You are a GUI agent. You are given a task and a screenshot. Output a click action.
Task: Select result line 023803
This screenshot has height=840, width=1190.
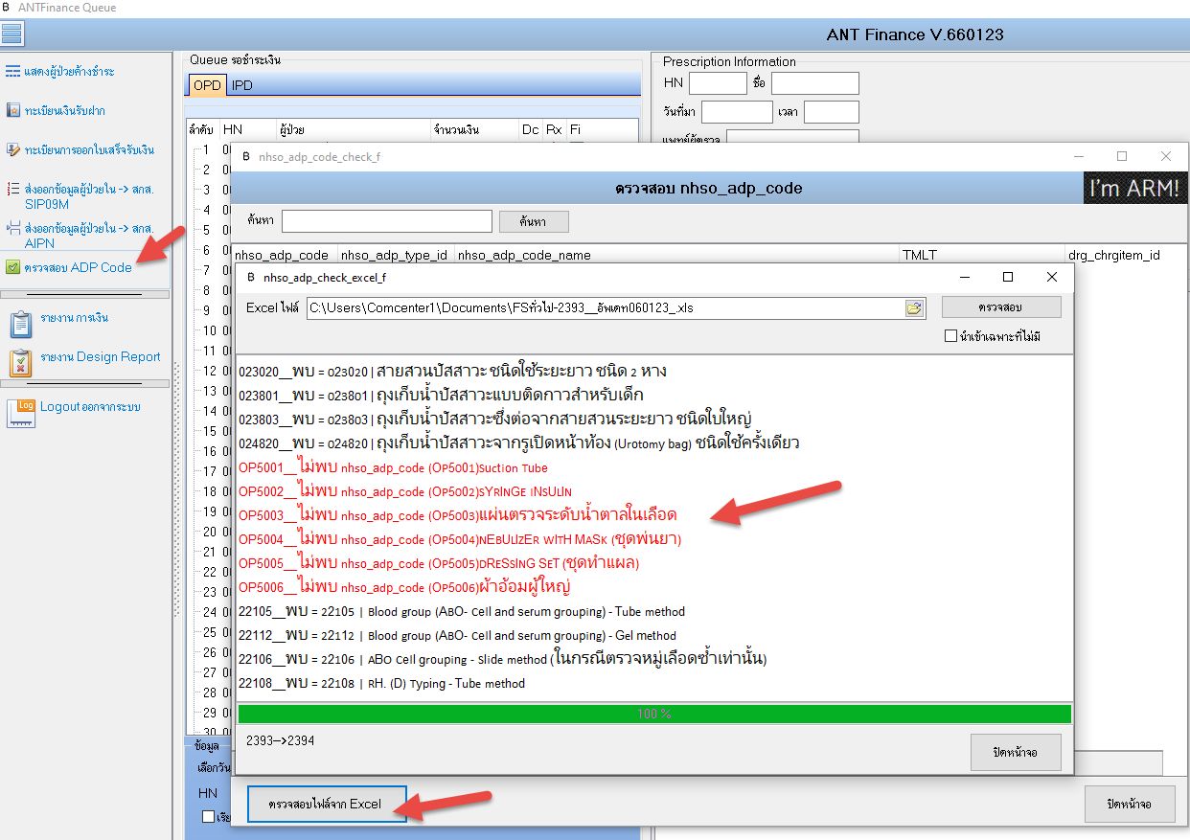coord(494,419)
